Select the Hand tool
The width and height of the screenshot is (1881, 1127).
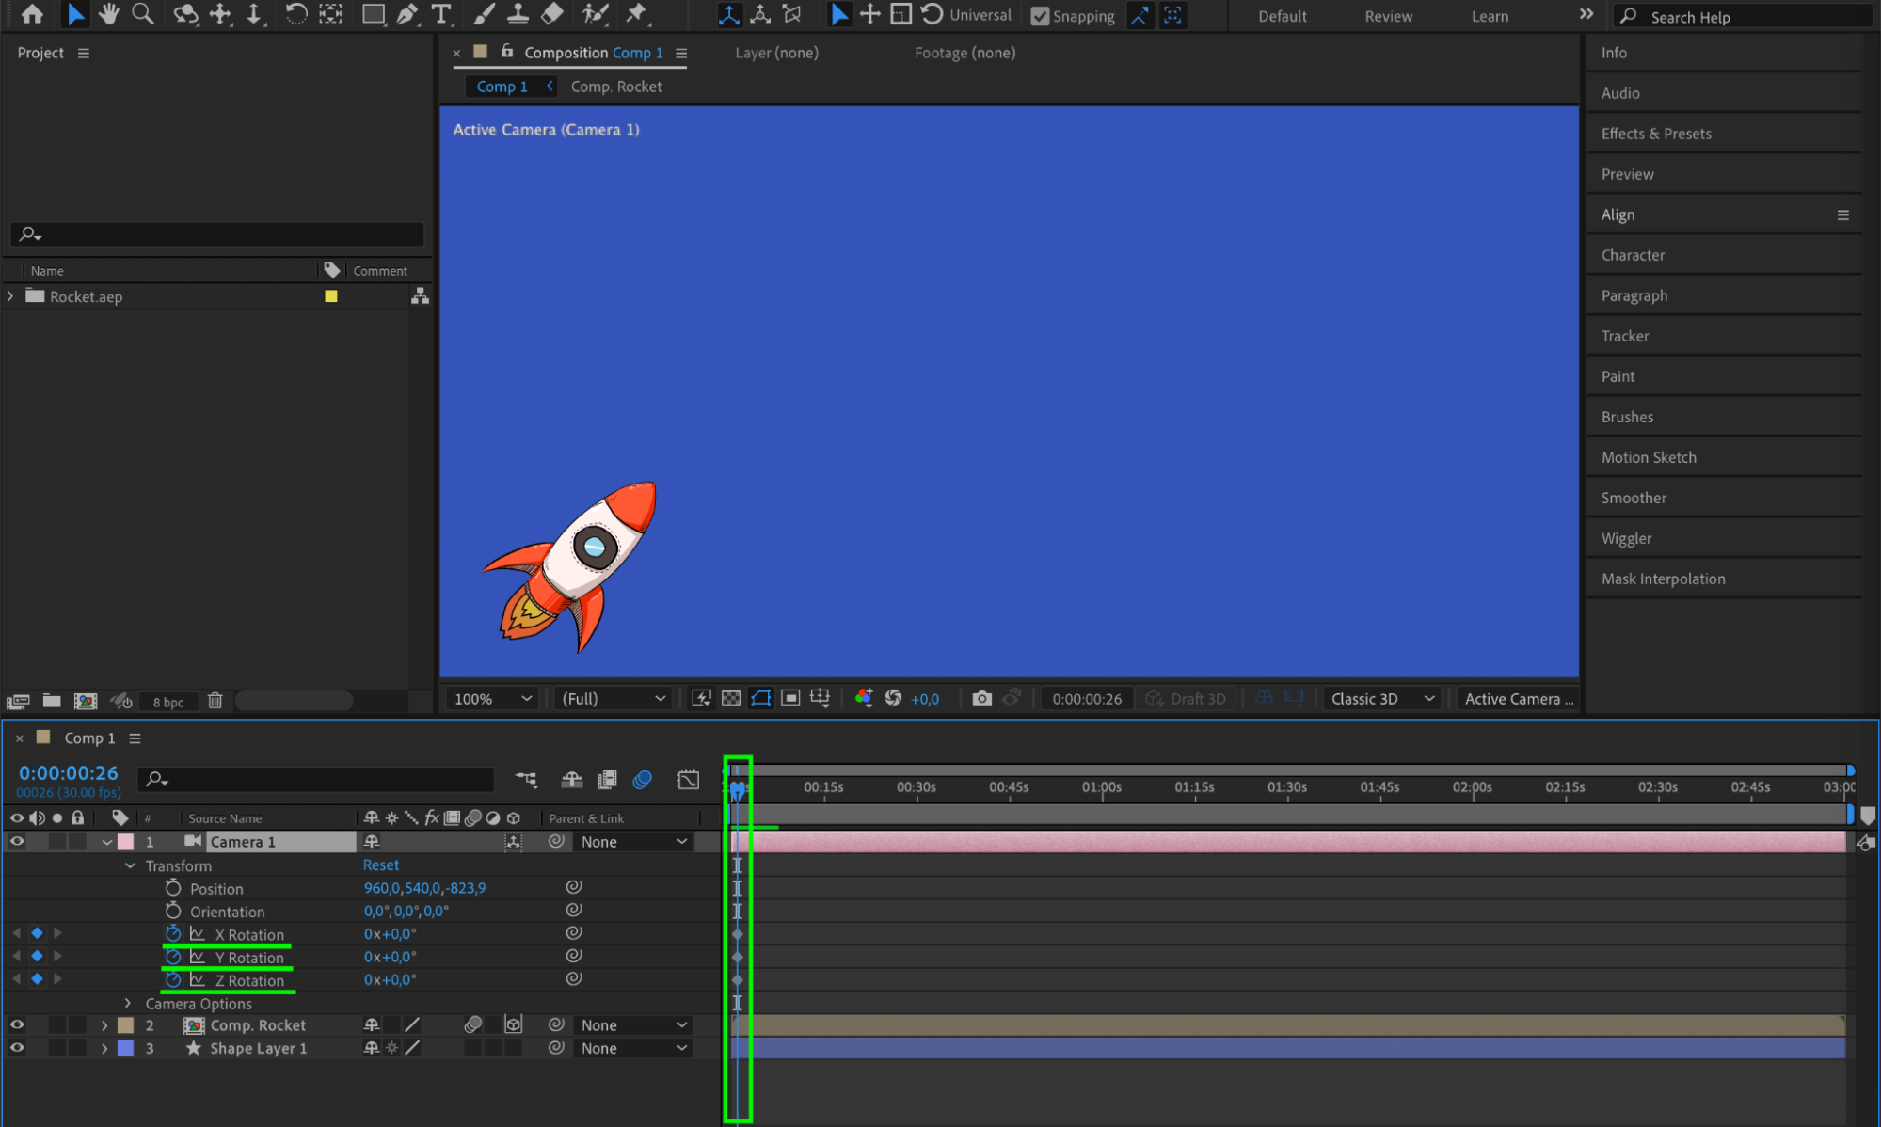click(109, 14)
